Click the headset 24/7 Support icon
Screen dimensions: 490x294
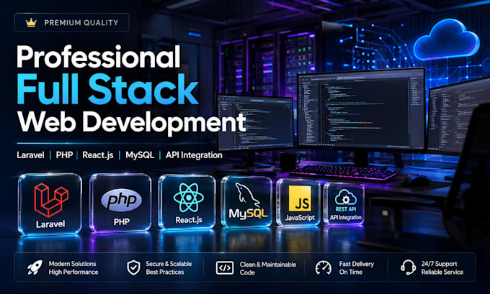tap(408, 267)
